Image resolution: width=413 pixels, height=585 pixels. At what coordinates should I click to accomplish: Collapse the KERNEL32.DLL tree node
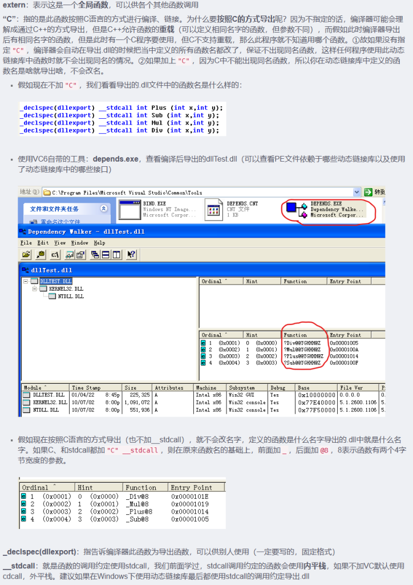pos(35,289)
